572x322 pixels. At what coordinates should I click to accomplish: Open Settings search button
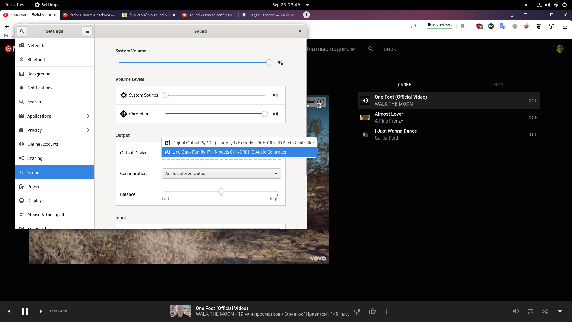coord(22,31)
